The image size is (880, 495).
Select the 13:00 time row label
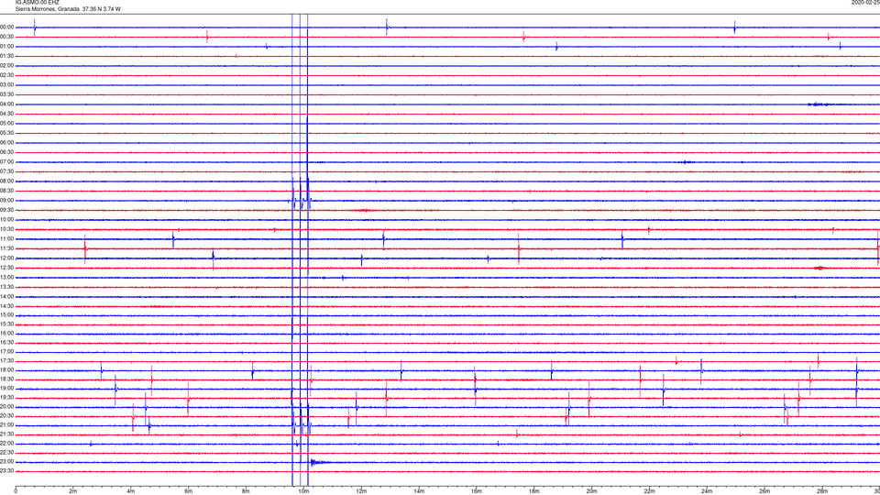tap(7, 277)
